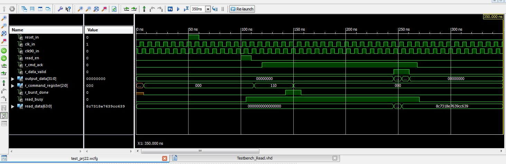Image resolution: width=506 pixels, height=164 pixels.
Task: Click the Cascade windows icon in top toolbar
Action: [x=24, y=9]
